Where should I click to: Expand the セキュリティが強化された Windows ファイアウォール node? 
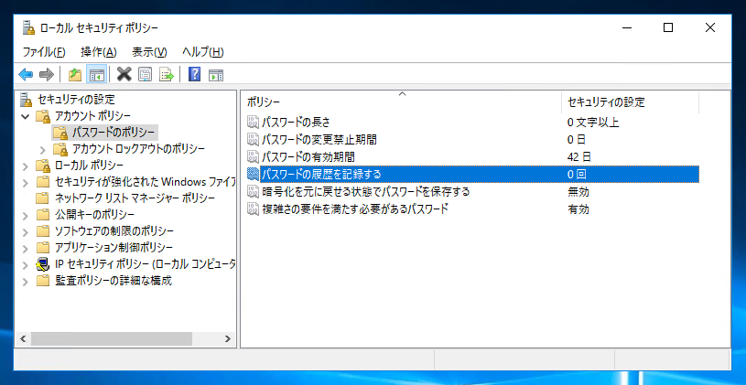pyautogui.click(x=27, y=183)
